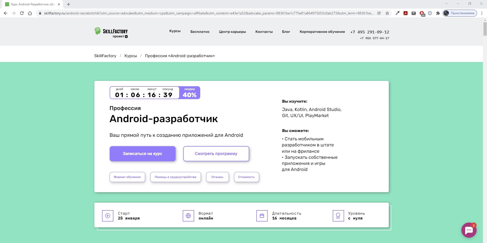Click the globe icon next to Формат
The image size is (487, 243).
tap(188, 216)
